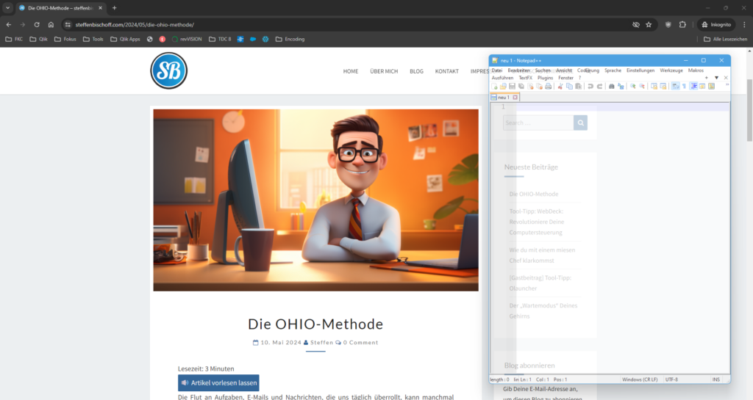Cut selection using scissors icon in Notepad++

pyautogui.click(x=560, y=86)
